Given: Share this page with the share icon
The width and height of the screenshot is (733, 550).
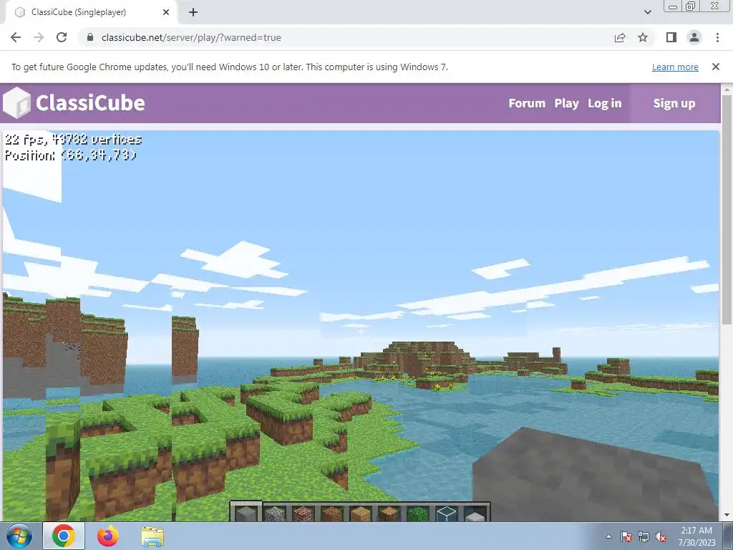Looking at the screenshot, I should pyautogui.click(x=620, y=37).
